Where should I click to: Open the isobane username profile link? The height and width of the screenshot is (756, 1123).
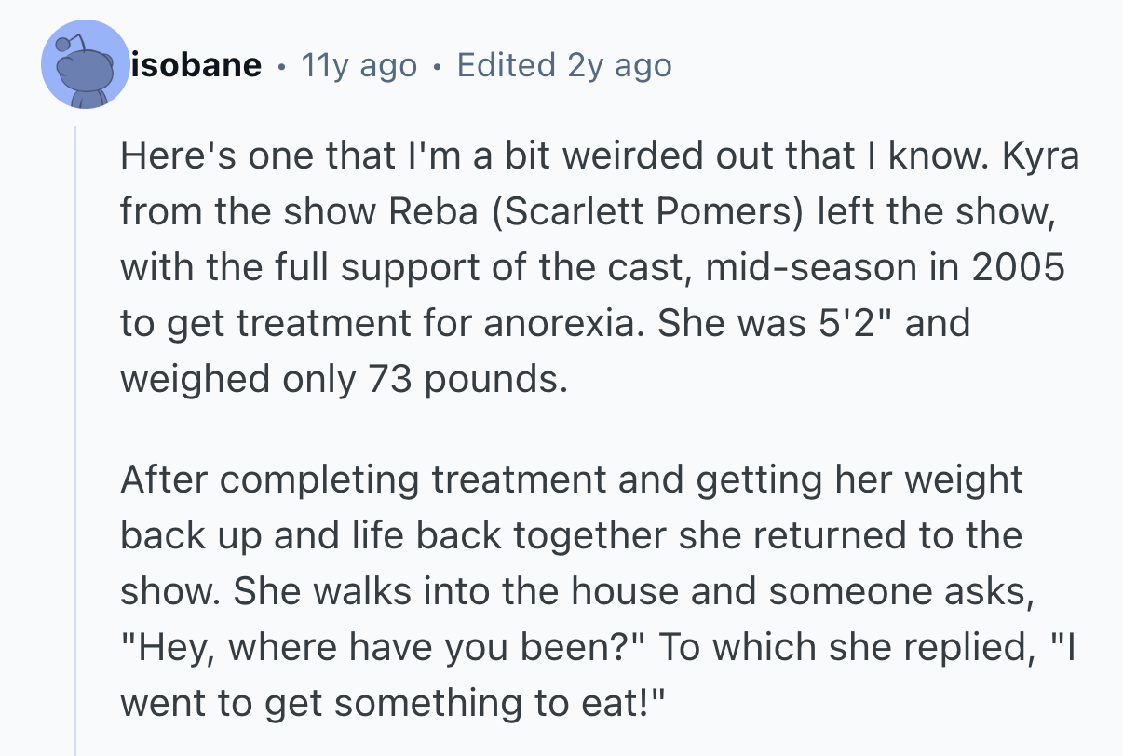pos(197,65)
